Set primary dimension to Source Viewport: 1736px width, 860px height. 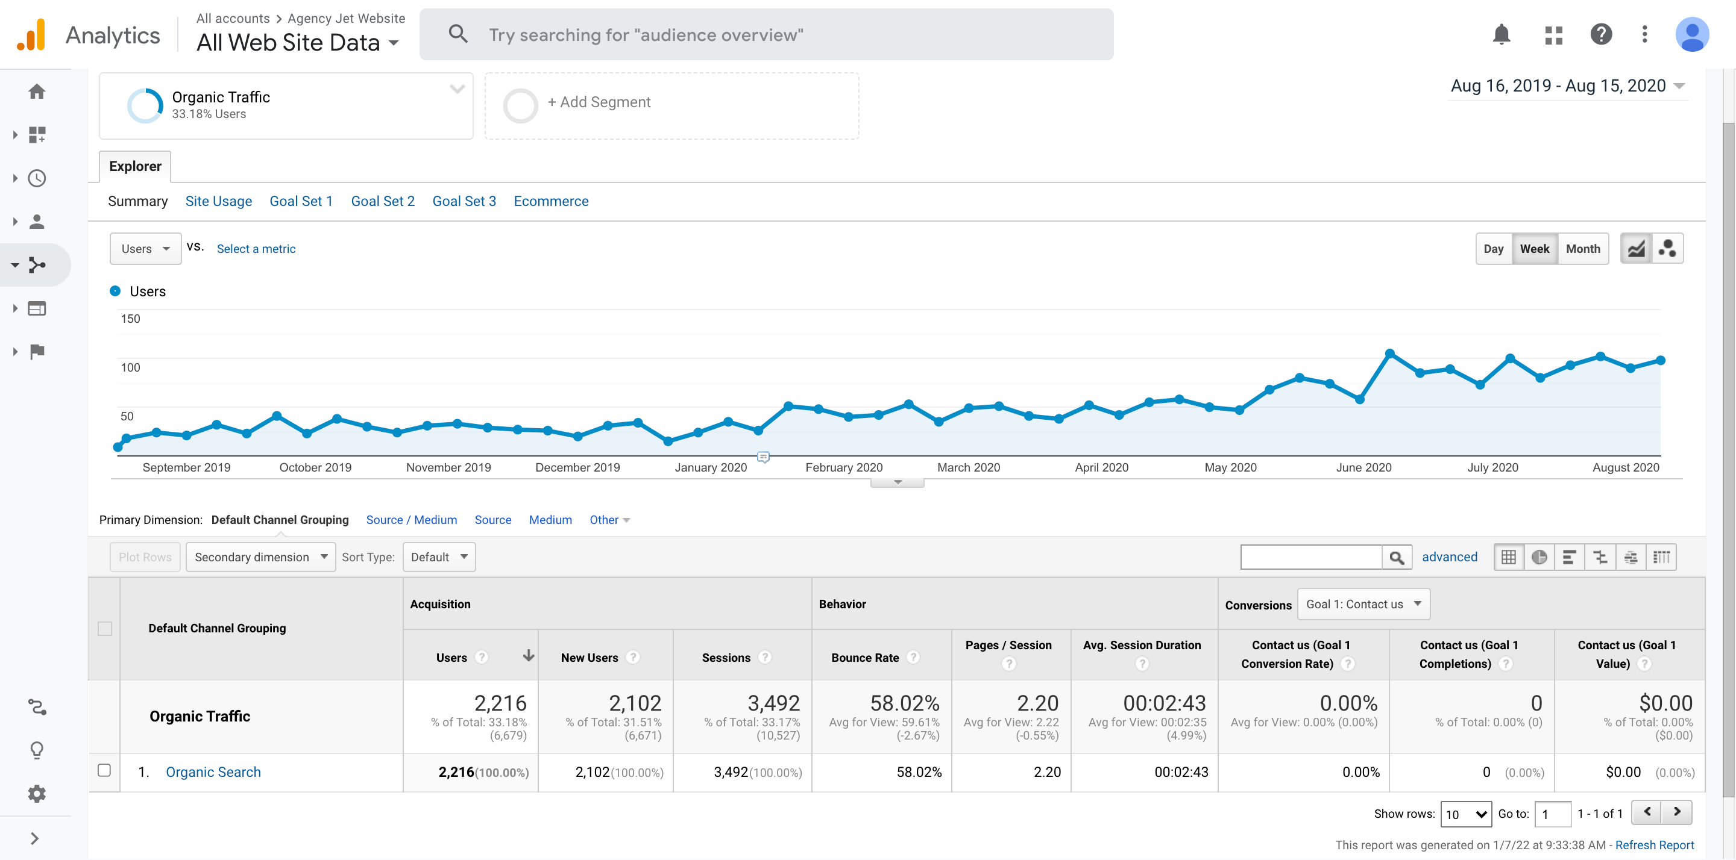[492, 520]
